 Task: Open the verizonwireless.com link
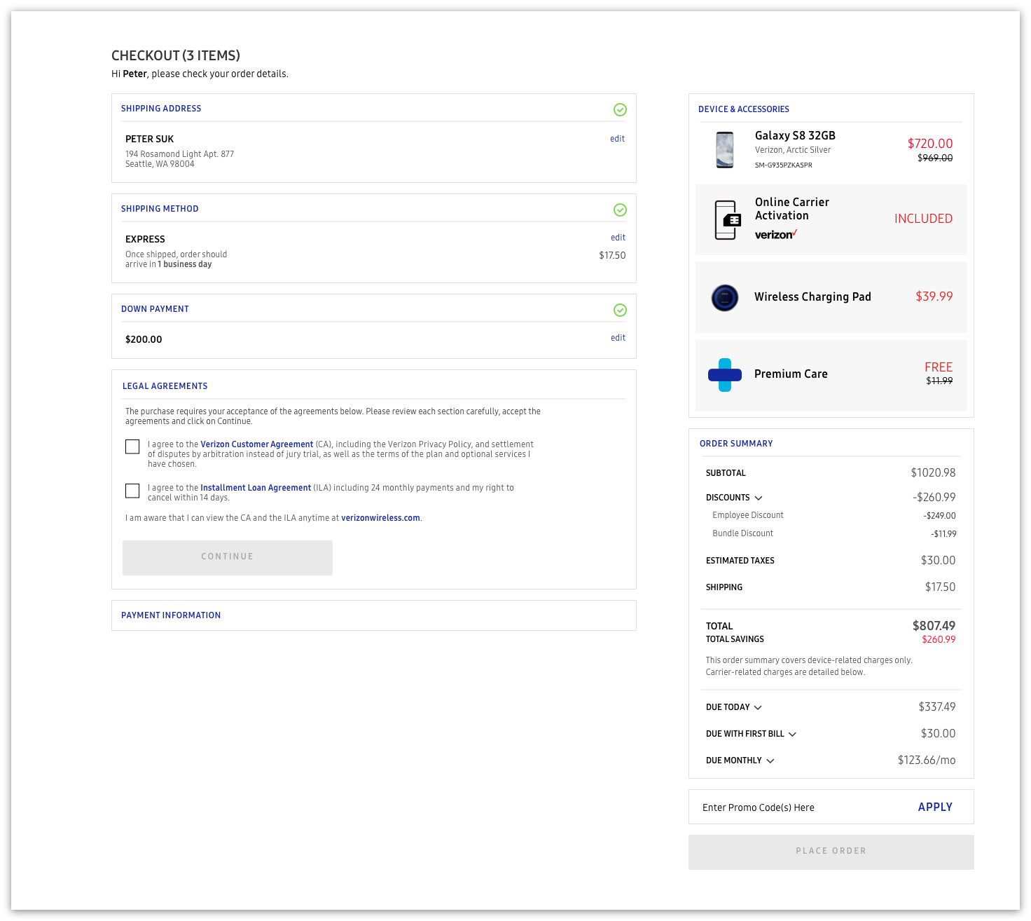pyautogui.click(x=380, y=518)
